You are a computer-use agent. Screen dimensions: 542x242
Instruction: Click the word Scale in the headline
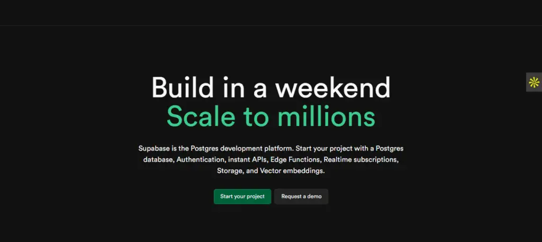pos(196,117)
